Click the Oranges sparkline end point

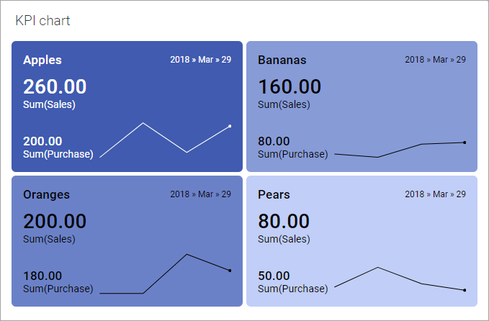point(230,271)
